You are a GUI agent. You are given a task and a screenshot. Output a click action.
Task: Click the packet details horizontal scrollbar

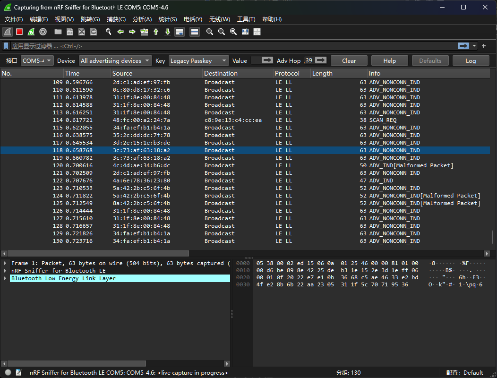(x=77, y=363)
